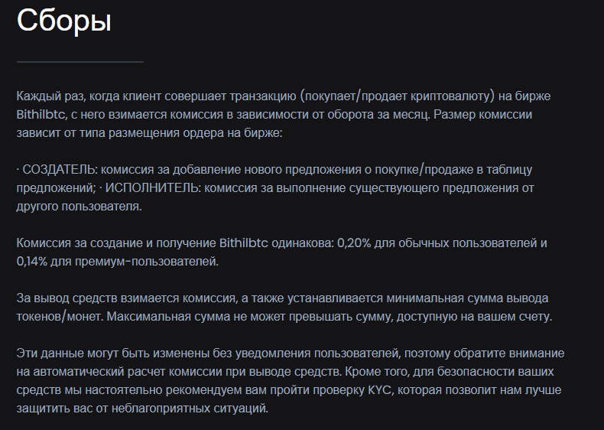Click the Сборы heading
The width and height of the screenshot is (604, 430).
coord(64,21)
